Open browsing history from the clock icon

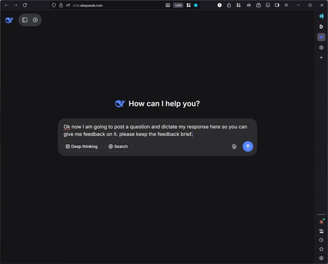point(321,240)
